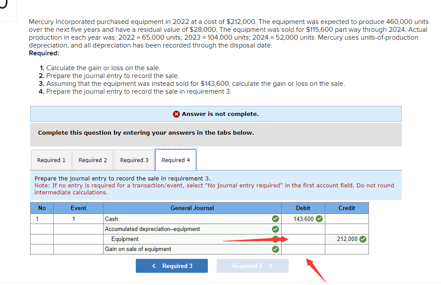
Task: Click the red Note about no journal entry required
Action: point(214,189)
